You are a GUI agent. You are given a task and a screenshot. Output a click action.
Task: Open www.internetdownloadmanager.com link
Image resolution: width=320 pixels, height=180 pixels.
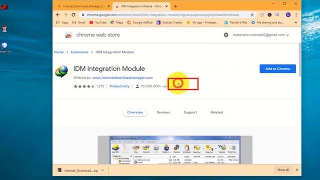122,78
